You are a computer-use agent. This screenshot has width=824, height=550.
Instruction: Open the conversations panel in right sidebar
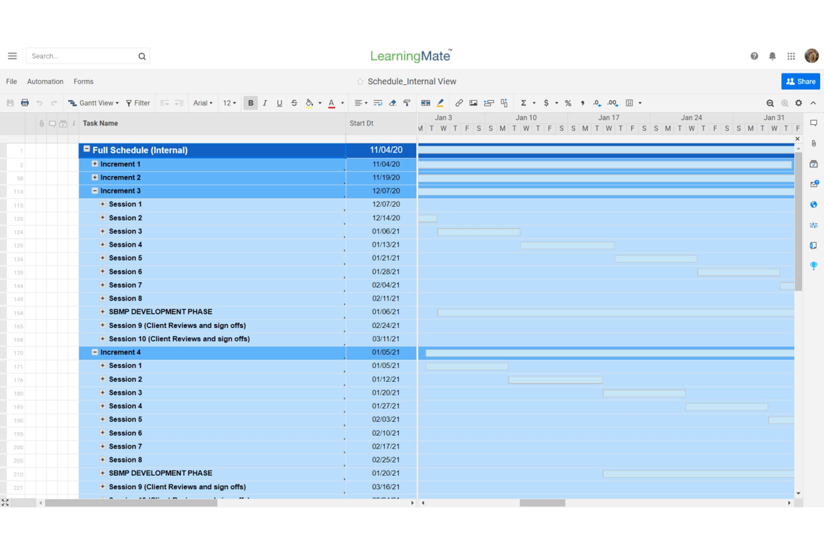[x=813, y=123]
